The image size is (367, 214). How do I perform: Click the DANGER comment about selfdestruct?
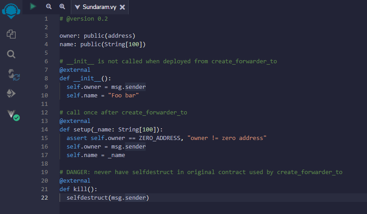pos(201,172)
